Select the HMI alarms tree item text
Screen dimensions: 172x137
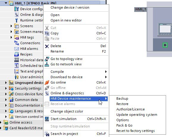tap(29, 49)
